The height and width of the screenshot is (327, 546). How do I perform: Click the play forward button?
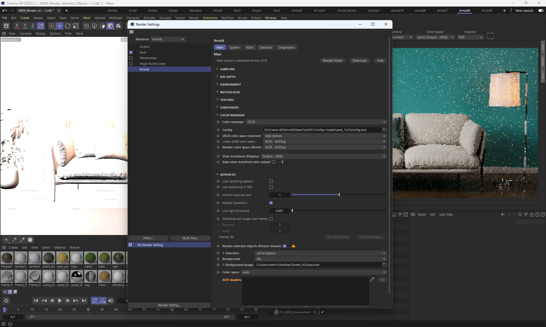[60, 301]
